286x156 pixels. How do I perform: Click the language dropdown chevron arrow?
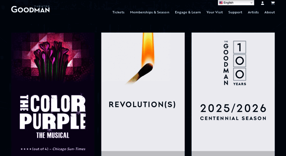point(251,3)
